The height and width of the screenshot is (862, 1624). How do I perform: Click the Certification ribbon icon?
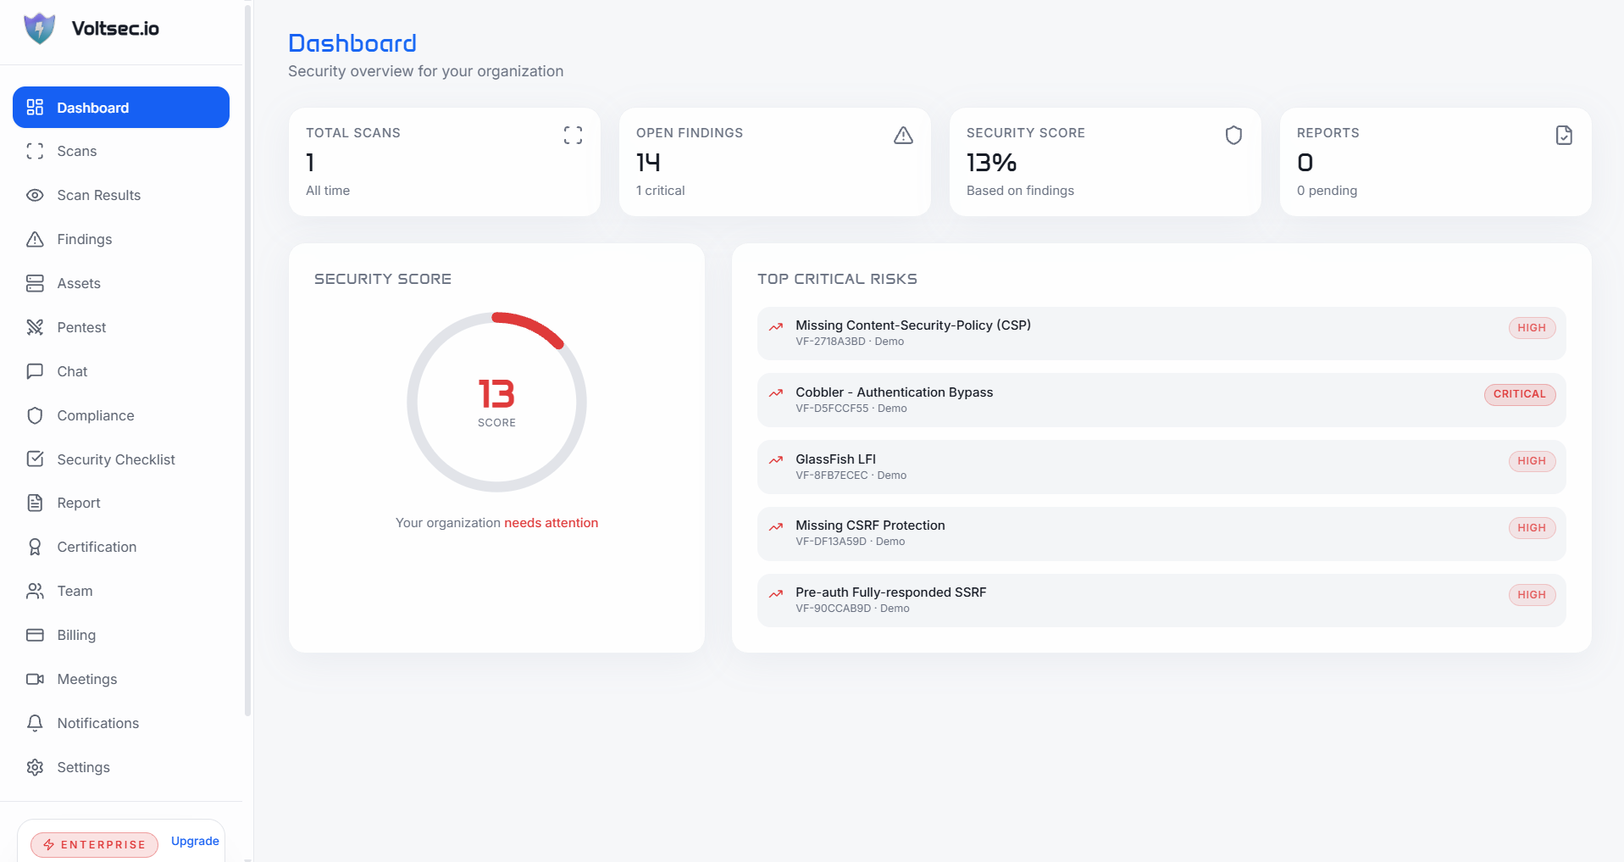coord(35,547)
